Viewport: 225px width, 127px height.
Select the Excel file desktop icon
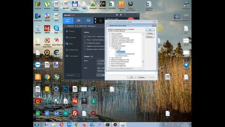point(112,5)
